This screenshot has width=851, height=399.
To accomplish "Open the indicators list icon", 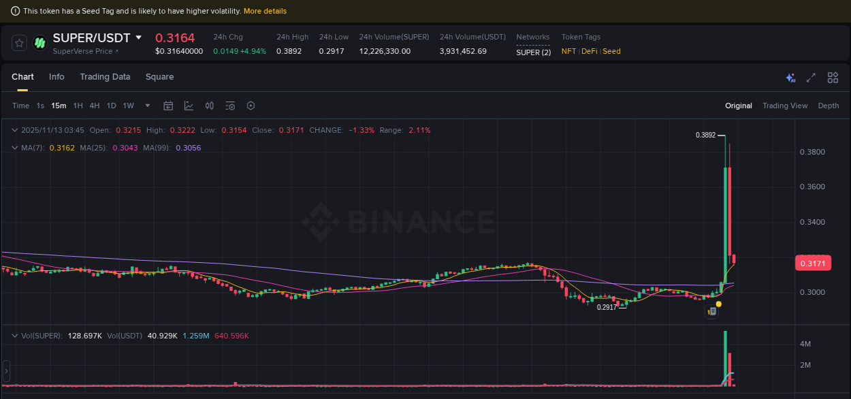I will coord(229,106).
